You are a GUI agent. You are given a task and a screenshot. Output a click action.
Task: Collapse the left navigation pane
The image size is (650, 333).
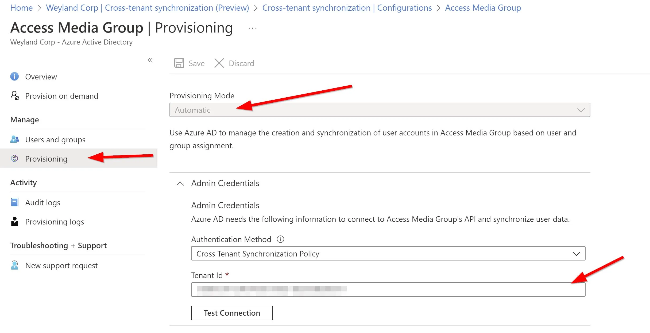[150, 60]
